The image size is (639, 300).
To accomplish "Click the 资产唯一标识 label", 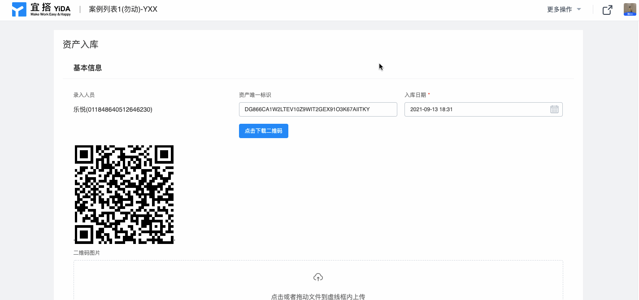I will 255,95.
